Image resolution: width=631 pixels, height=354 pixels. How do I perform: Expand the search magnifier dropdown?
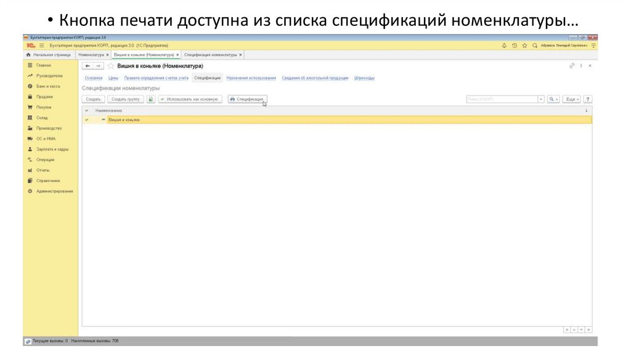(x=553, y=99)
